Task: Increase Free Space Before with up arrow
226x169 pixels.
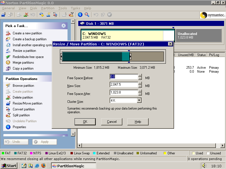Action: tap(140, 75)
